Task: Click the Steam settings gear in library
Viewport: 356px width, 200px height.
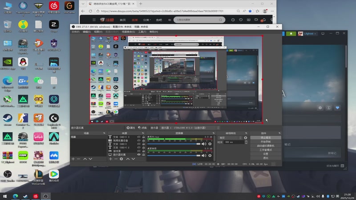Action: [x=320, y=108]
